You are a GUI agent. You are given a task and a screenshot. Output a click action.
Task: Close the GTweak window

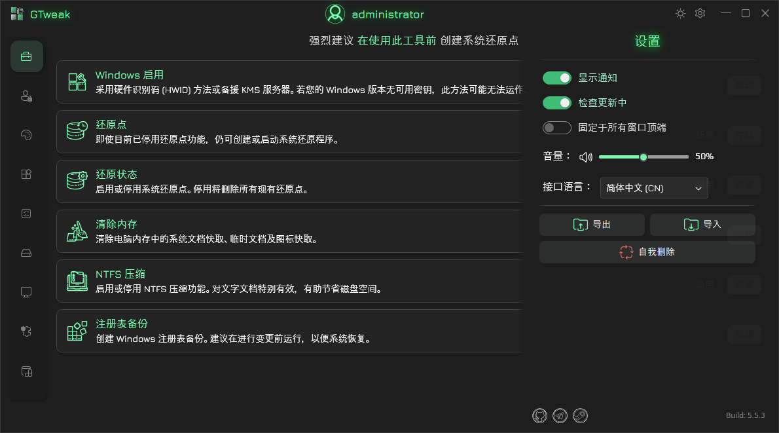765,13
